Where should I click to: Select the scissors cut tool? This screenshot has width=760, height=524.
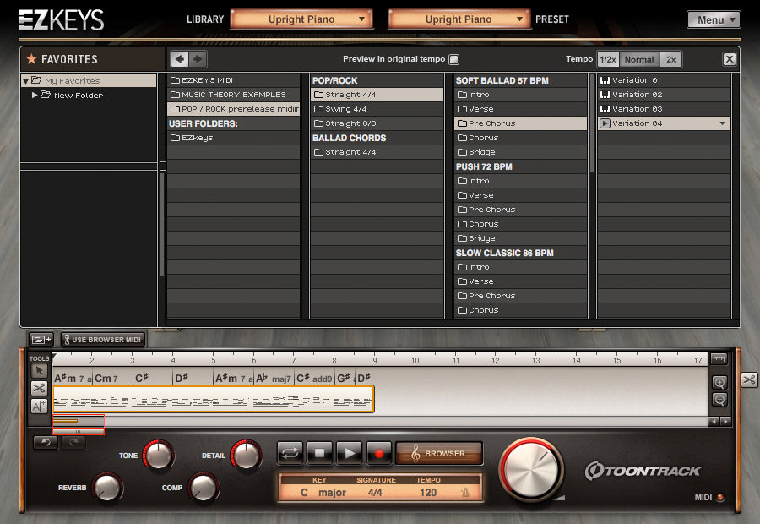click(x=39, y=389)
